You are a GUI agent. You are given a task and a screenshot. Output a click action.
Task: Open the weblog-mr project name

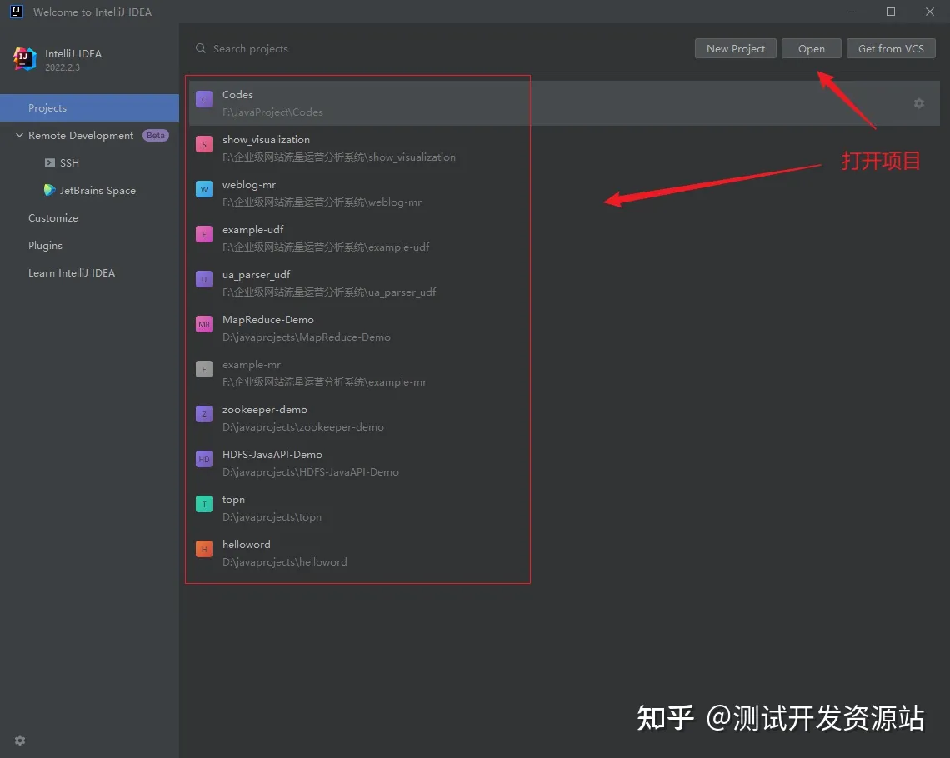[249, 185]
